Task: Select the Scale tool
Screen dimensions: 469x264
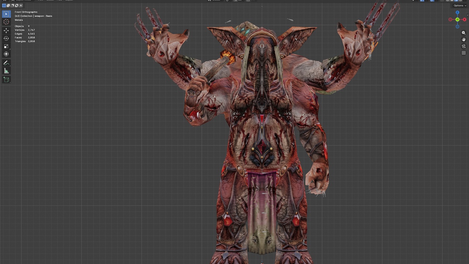Action: click(x=6, y=46)
